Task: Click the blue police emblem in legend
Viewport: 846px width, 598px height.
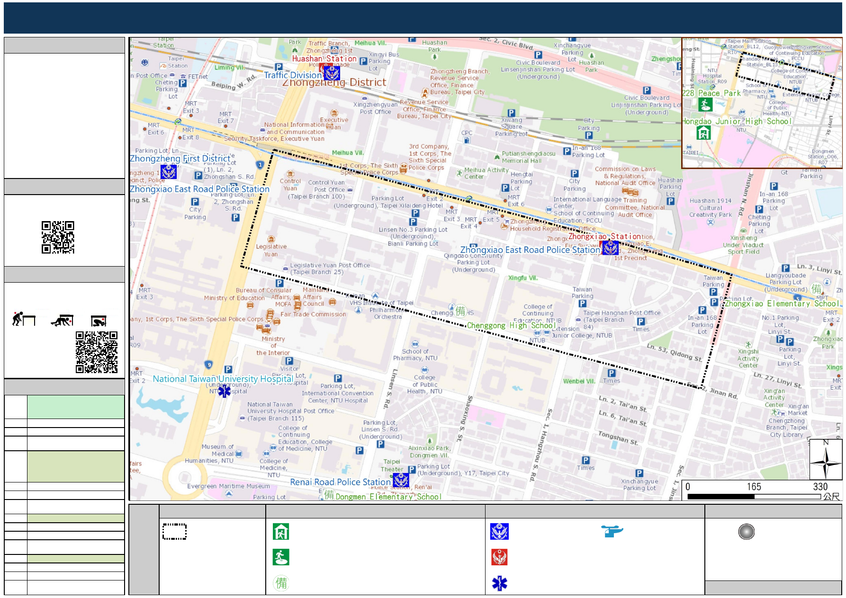Action: [x=499, y=532]
